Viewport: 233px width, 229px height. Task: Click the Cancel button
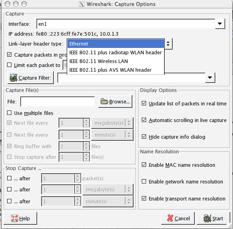pos(178,218)
